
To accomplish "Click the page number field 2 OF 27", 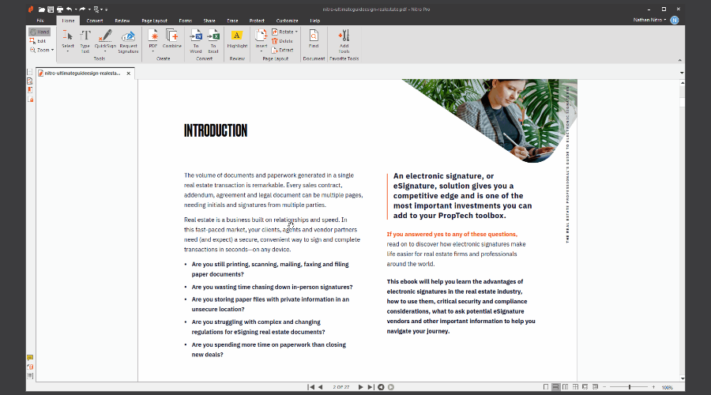I will coord(341,387).
